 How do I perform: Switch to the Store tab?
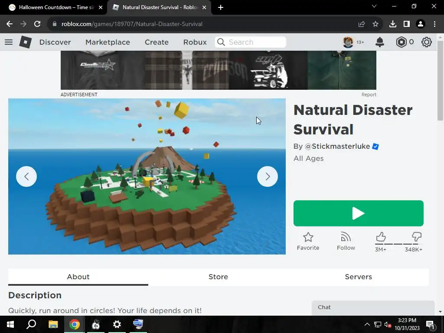pyautogui.click(x=219, y=277)
